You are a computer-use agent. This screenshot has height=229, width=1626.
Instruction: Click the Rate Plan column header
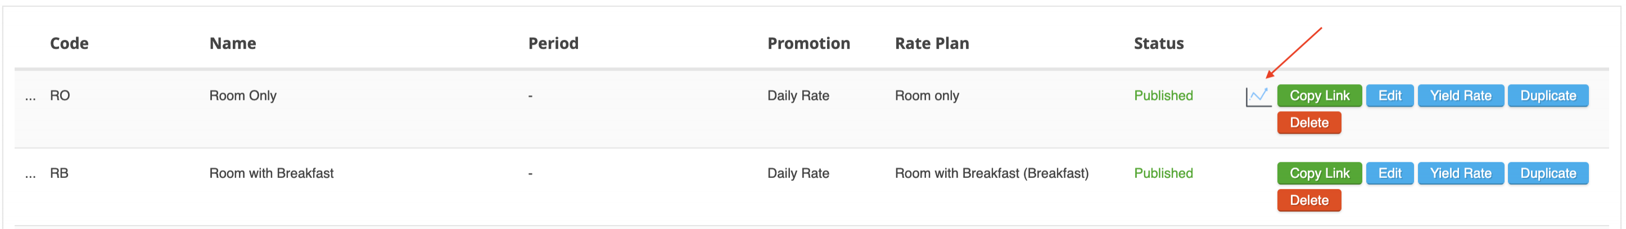coord(931,44)
